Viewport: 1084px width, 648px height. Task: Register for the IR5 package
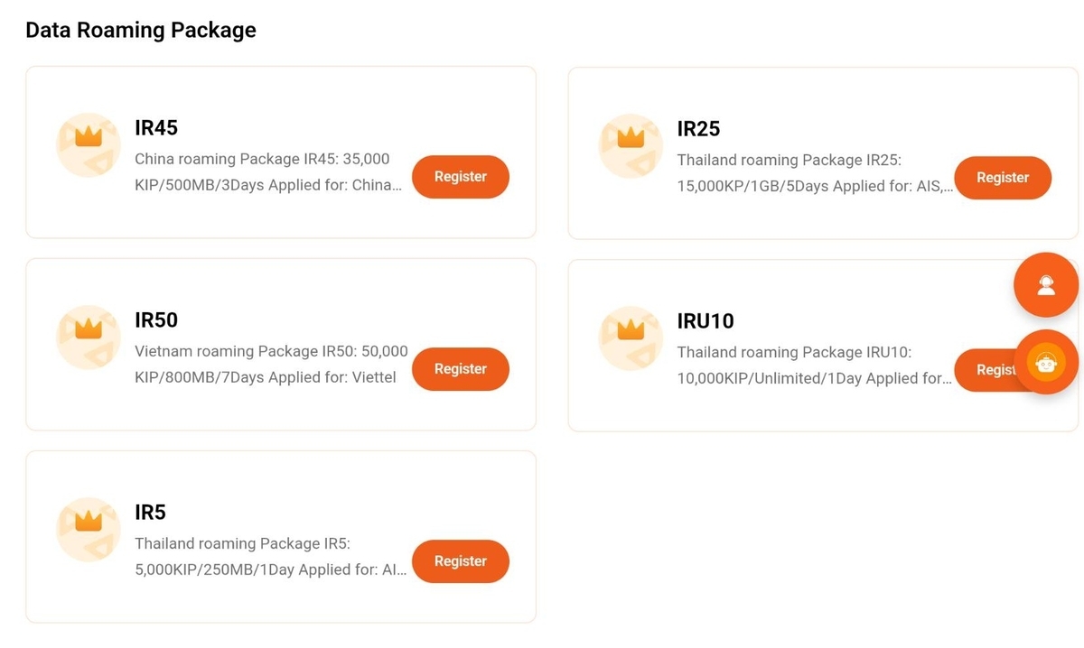461,561
